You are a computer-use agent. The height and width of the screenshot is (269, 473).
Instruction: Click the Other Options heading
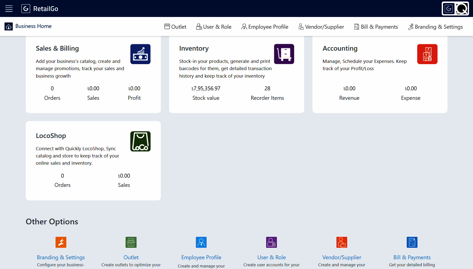point(52,222)
